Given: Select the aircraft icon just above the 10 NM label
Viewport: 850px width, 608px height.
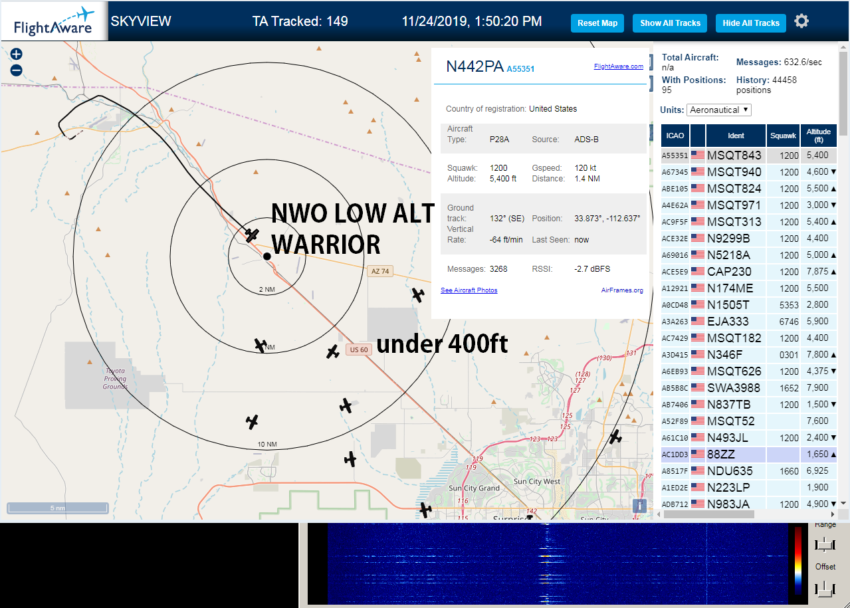Looking at the screenshot, I should coord(252,421).
